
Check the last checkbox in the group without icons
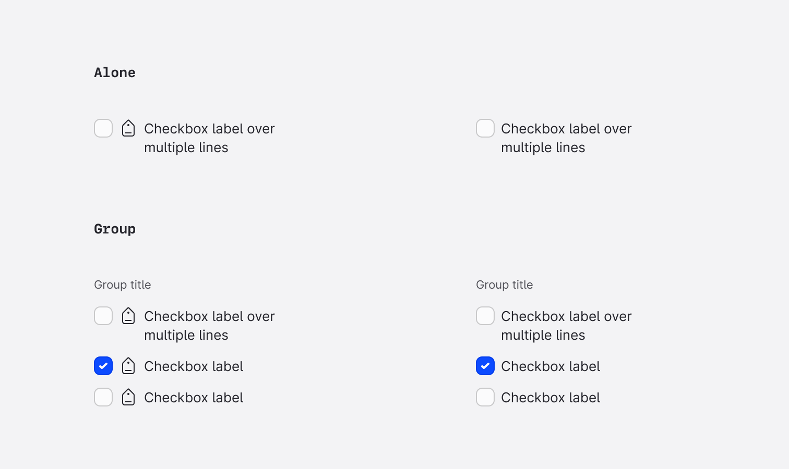pos(485,397)
